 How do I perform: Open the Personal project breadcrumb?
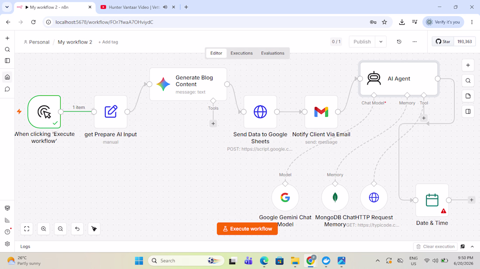36,42
